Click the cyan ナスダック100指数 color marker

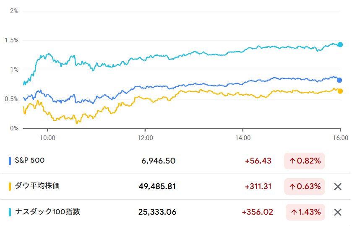tap(10, 212)
